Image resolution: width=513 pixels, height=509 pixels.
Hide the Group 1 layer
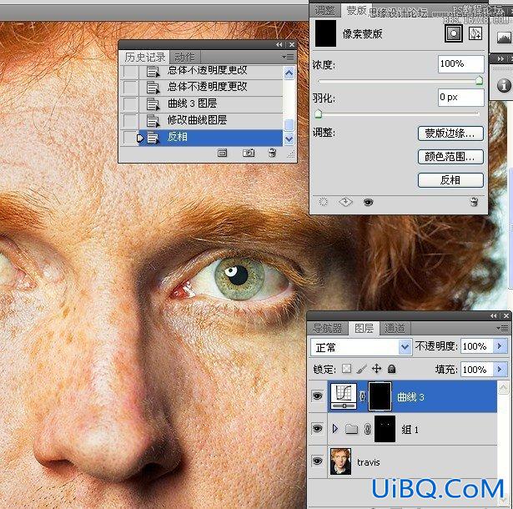point(317,429)
